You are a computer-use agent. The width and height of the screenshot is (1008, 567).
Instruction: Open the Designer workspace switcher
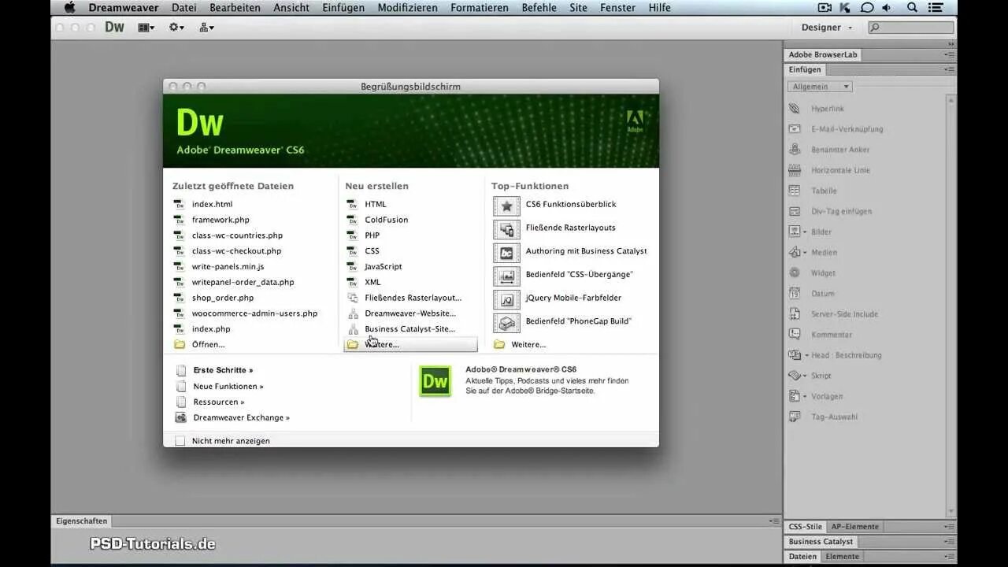pos(827,27)
